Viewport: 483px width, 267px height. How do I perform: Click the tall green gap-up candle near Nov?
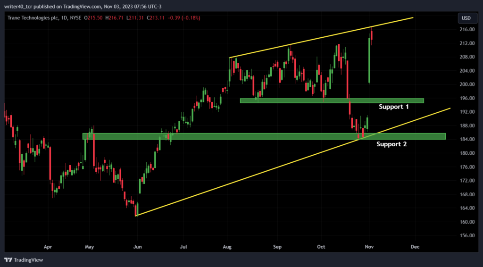[x=369, y=60]
